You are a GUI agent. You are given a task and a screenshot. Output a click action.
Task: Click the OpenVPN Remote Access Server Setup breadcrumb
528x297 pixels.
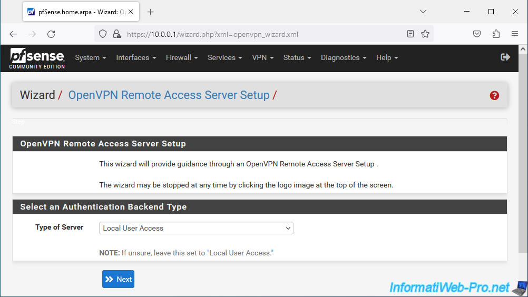tap(169, 95)
